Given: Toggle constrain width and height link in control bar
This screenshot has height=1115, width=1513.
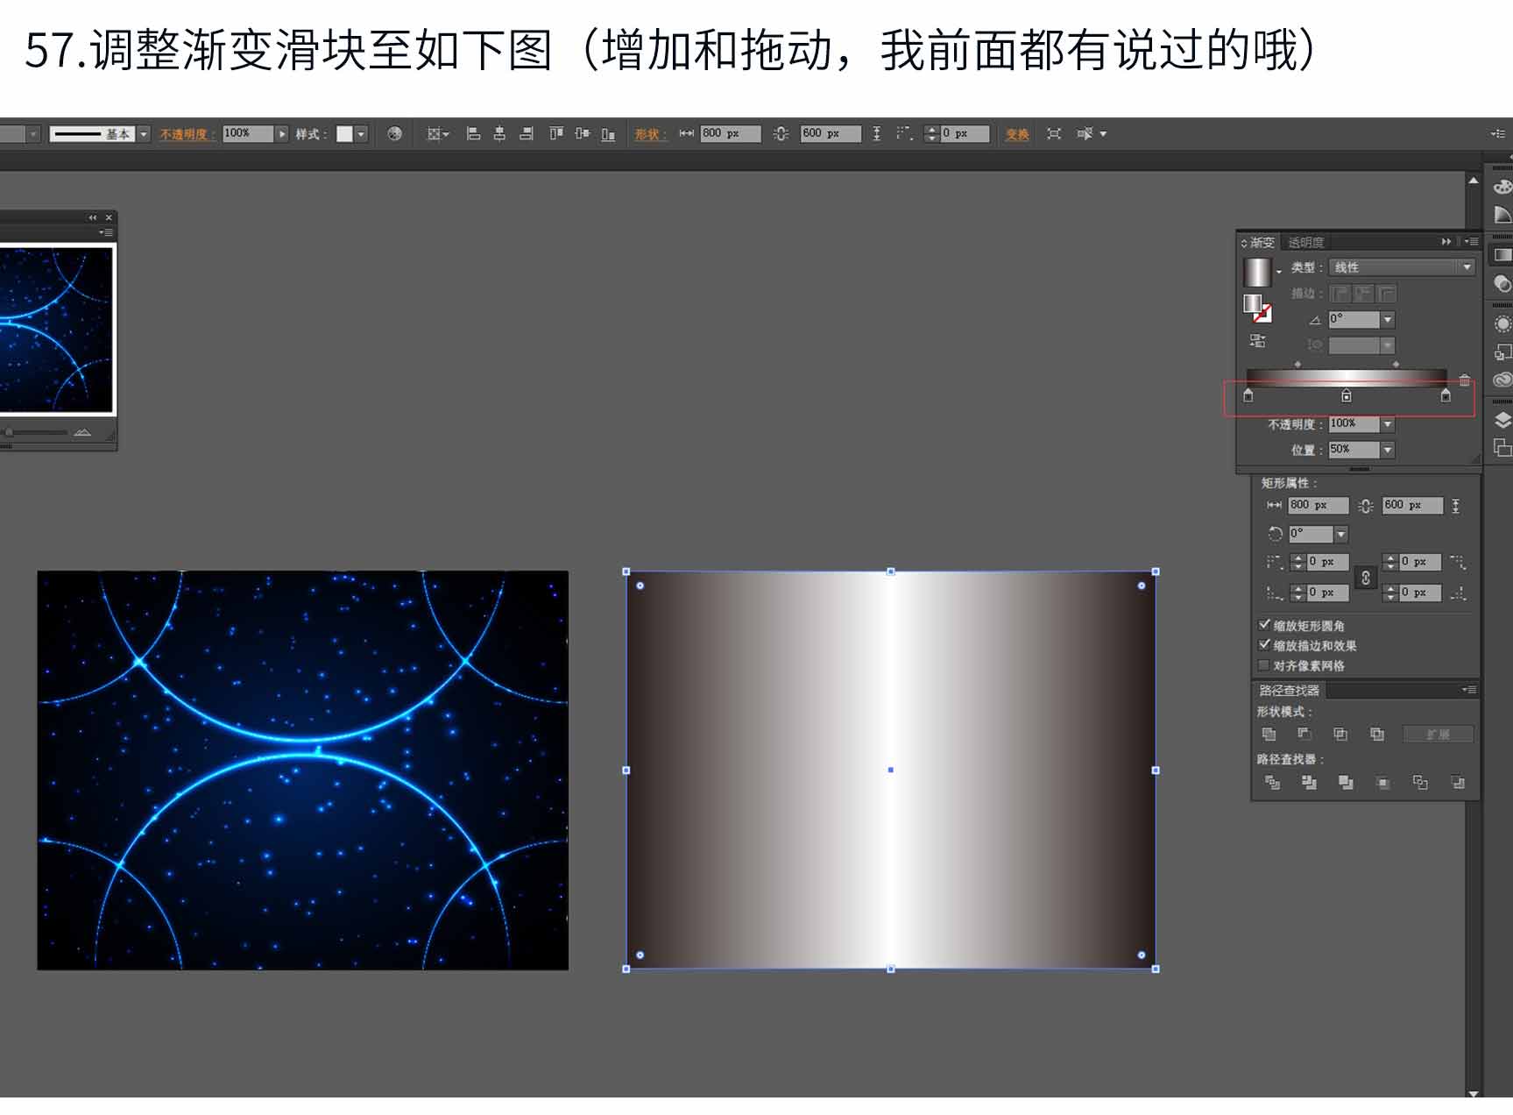Looking at the screenshot, I should [x=781, y=134].
